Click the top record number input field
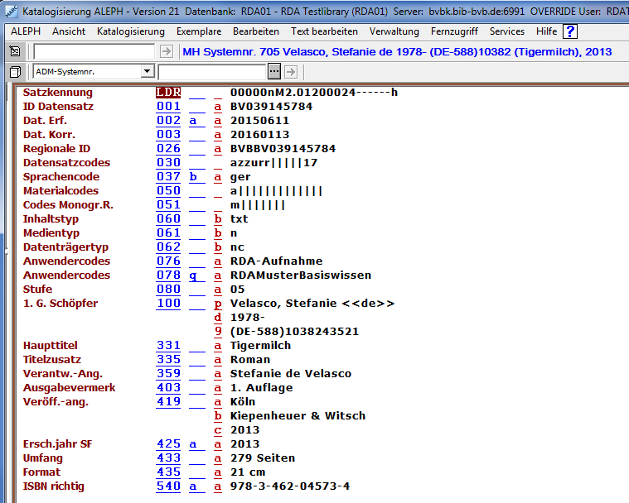 coord(93,51)
